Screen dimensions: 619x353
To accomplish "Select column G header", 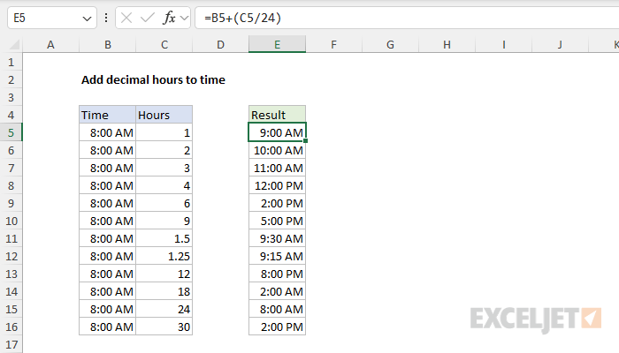I will point(391,44).
